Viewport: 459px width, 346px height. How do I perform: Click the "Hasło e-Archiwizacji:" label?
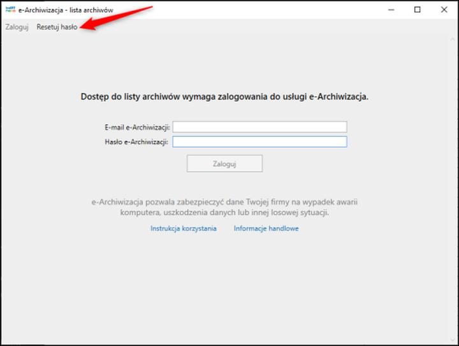[136, 141]
